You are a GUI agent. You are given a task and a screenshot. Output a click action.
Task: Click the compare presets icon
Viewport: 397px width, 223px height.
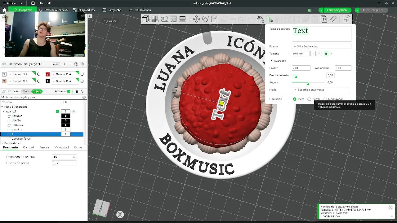point(82,91)
